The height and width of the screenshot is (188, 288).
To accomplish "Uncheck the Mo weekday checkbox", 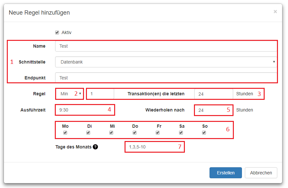I will click(x=65, y=133).
